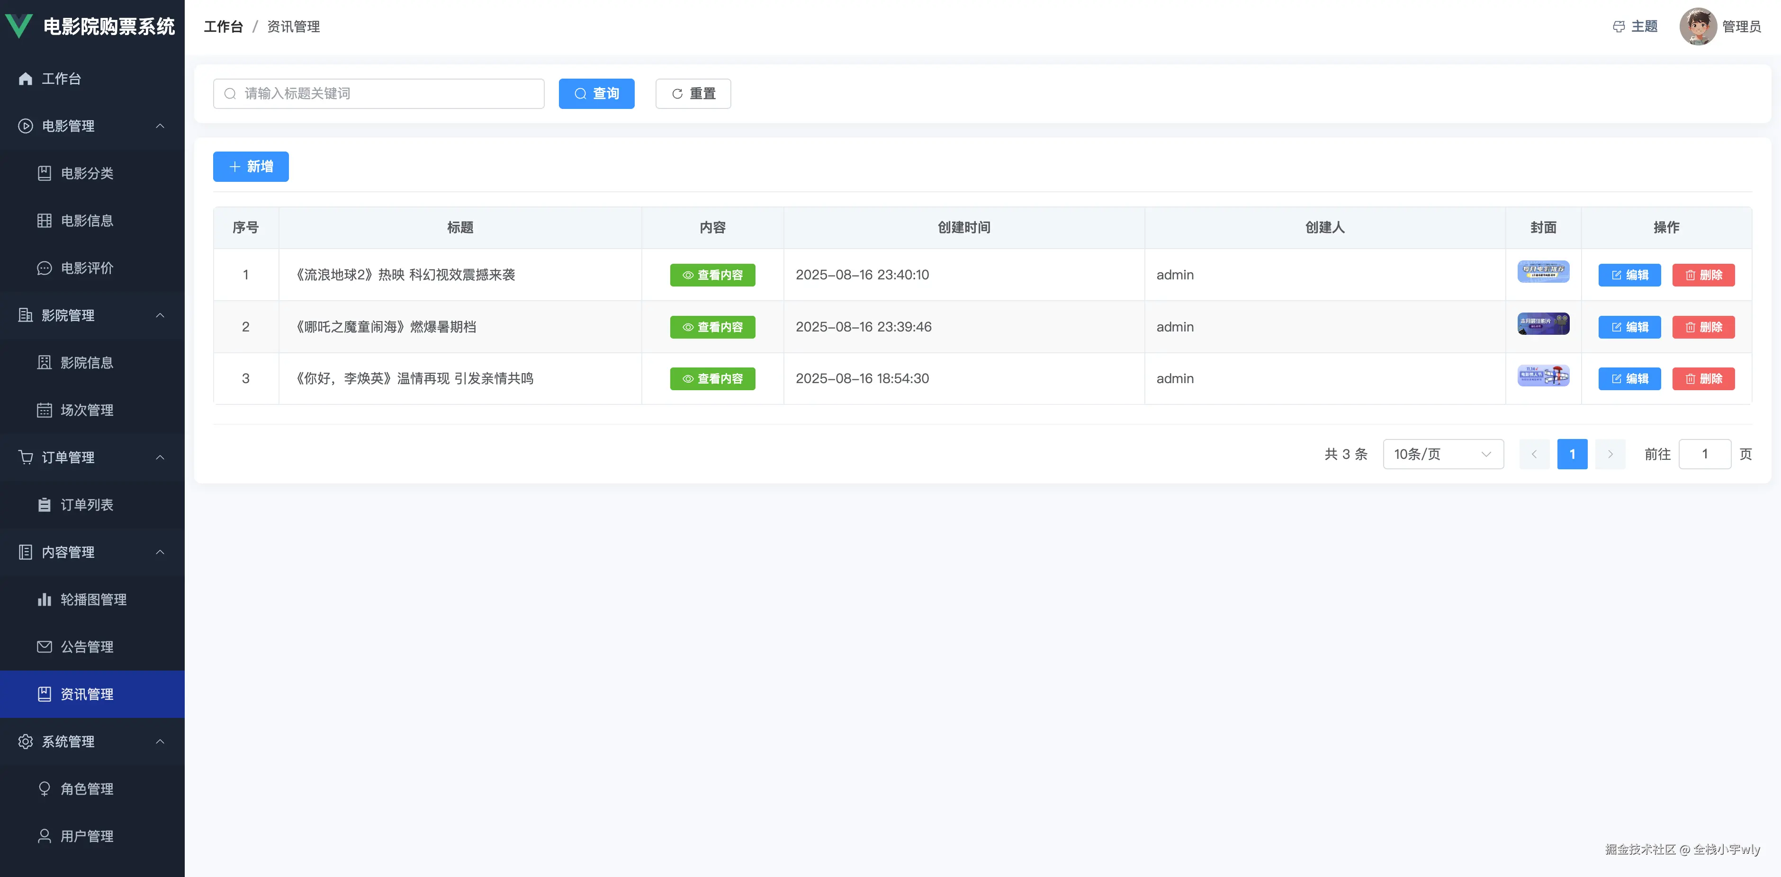The height and width of the screenshot is (877, 1781).
Task: View content of 哪吒之魔童闹海 article
Action: click(x=712, y=327)
